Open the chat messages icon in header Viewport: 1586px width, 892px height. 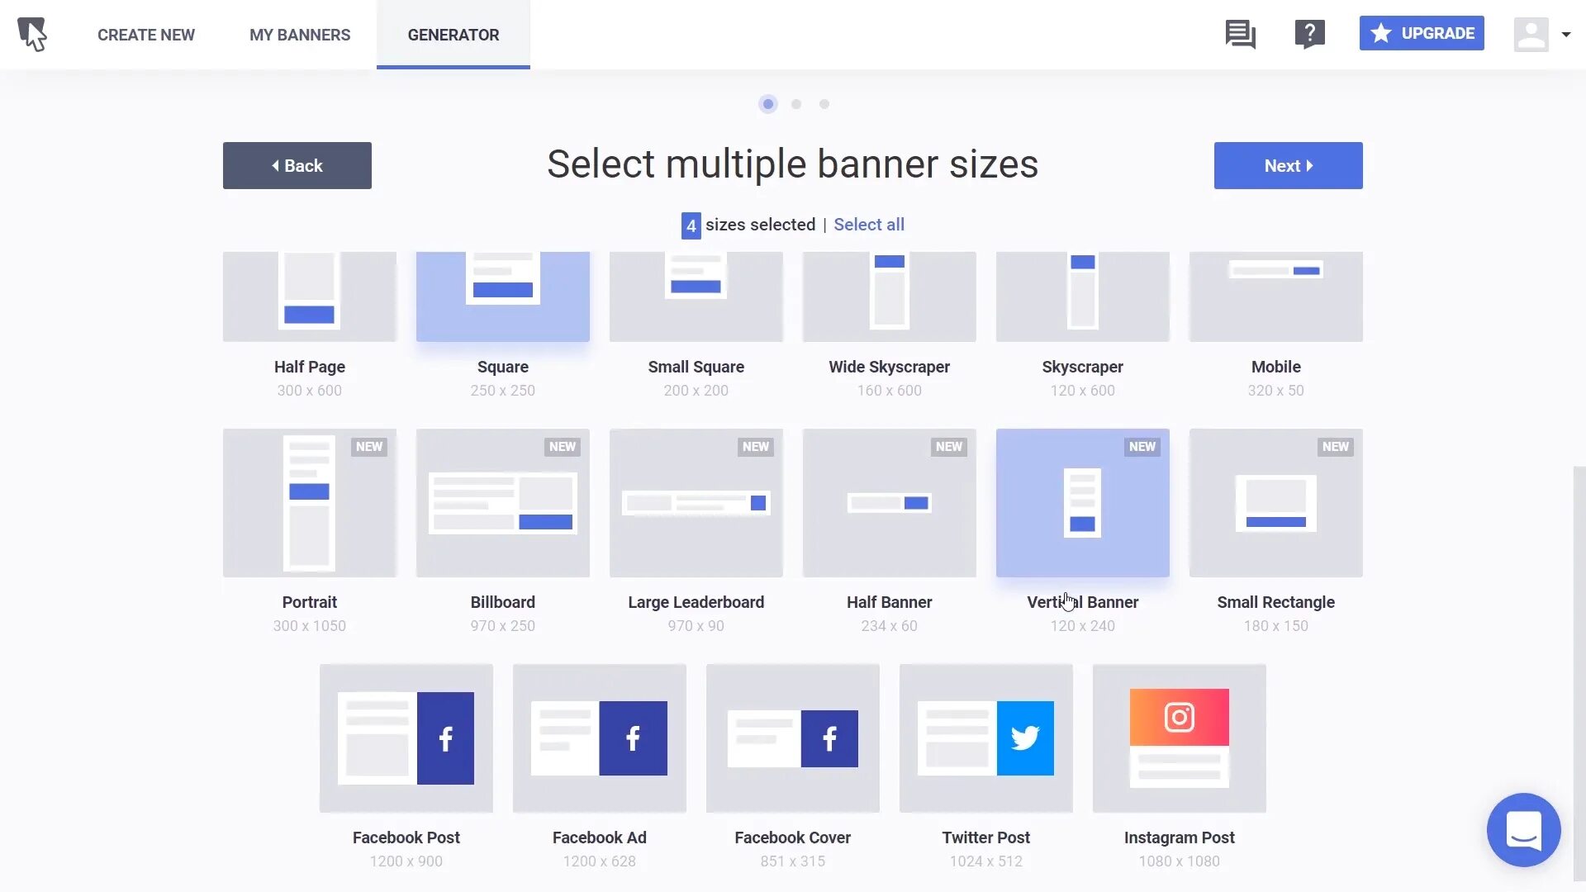tap(1240, 35)
